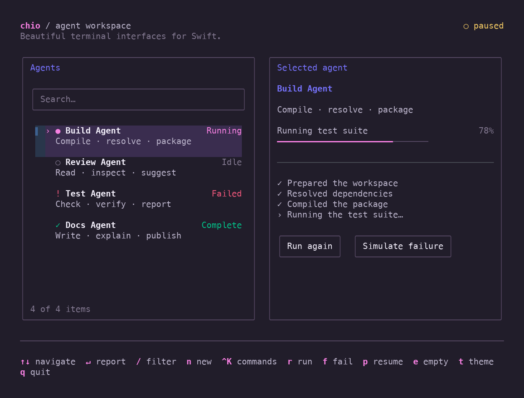Click the red exclamation icon beside Test Agent
Image resolution: width=524 pixels, height=398 pixels.
click(58, 194)
